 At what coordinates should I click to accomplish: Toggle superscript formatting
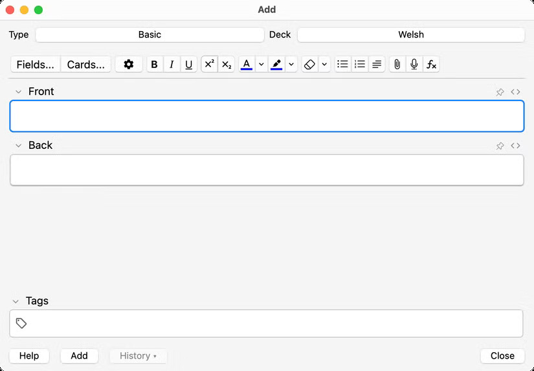click(209, 64)
